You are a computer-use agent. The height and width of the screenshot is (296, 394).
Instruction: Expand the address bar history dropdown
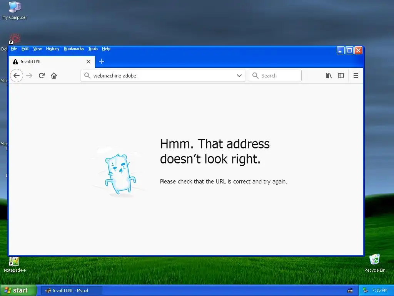pos(239,76)
